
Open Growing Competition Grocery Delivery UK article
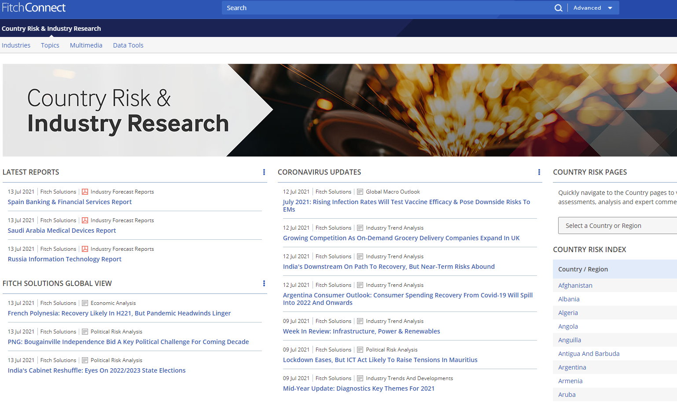tap(401, 238)
